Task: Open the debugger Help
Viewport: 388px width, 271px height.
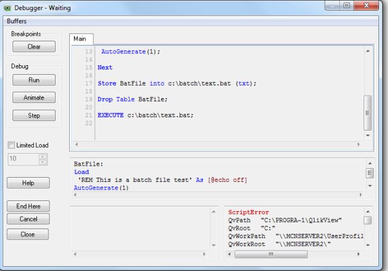Action: 28,182
